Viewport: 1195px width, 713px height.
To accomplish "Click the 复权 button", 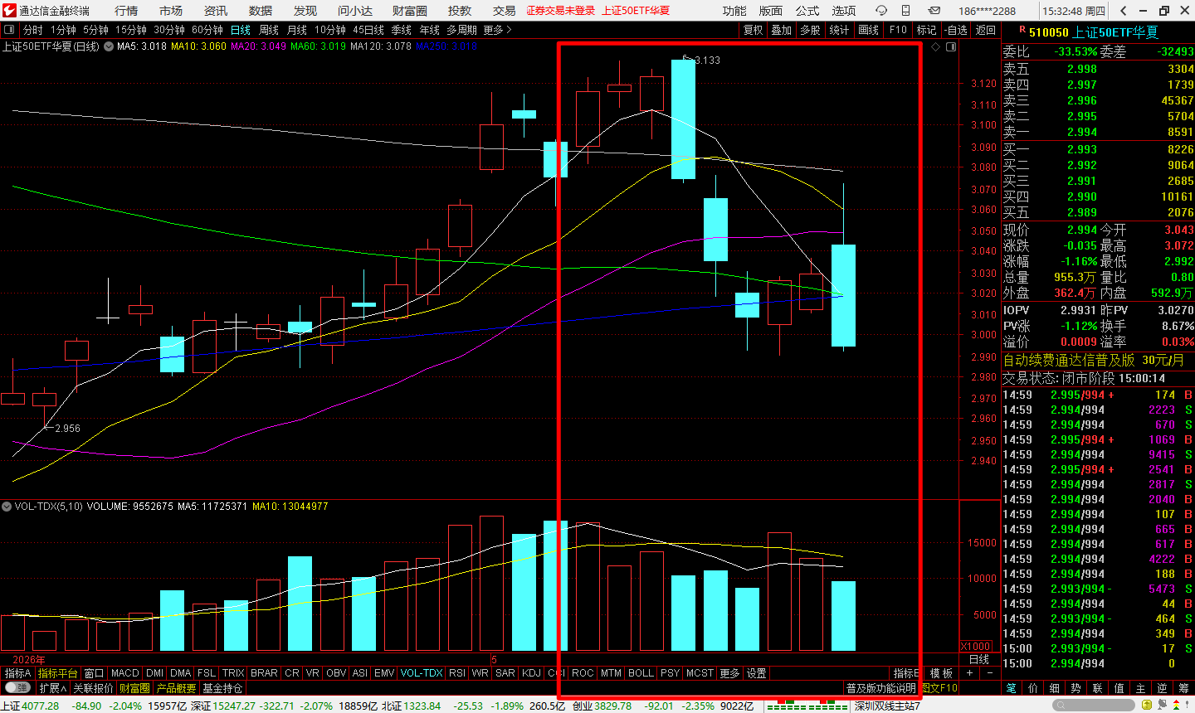I will (x=753, y=30).
